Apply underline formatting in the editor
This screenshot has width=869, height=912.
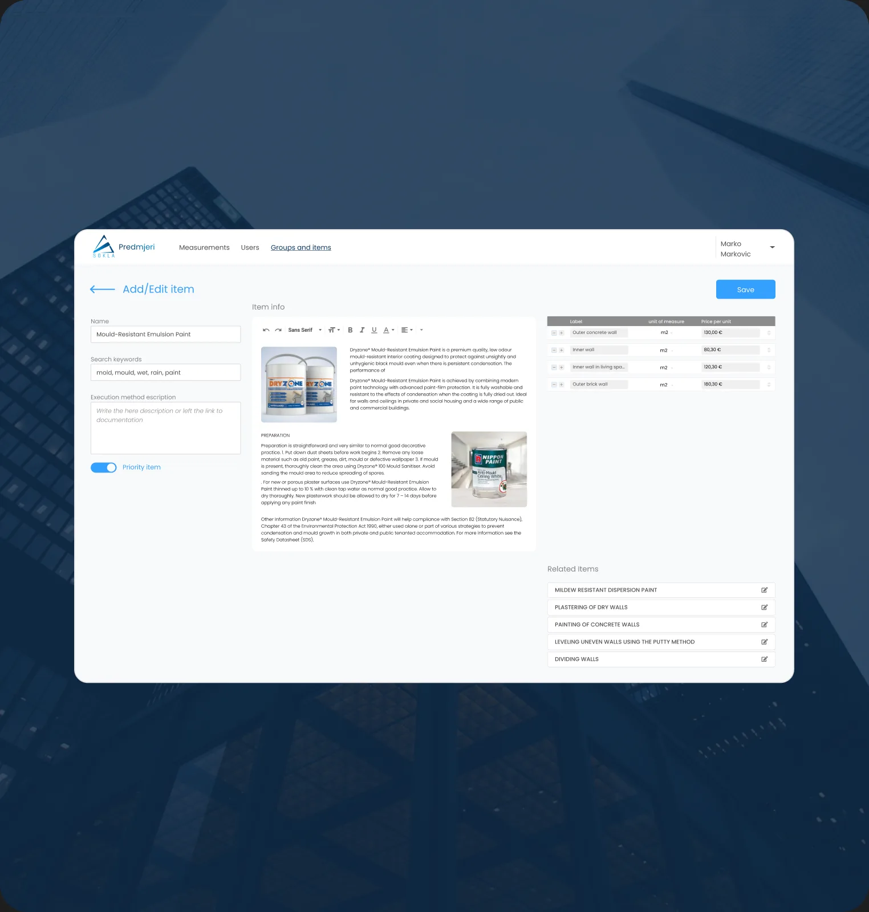click(374, 330)
